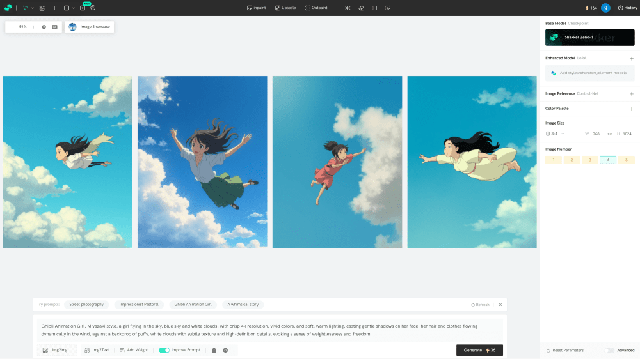Click the height value 1024
The width and height of the screenshot is (640, 359).
(627, 134)
